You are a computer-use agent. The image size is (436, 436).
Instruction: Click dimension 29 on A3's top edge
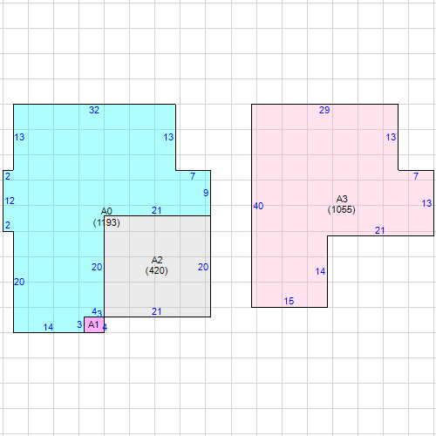[324, 110]
